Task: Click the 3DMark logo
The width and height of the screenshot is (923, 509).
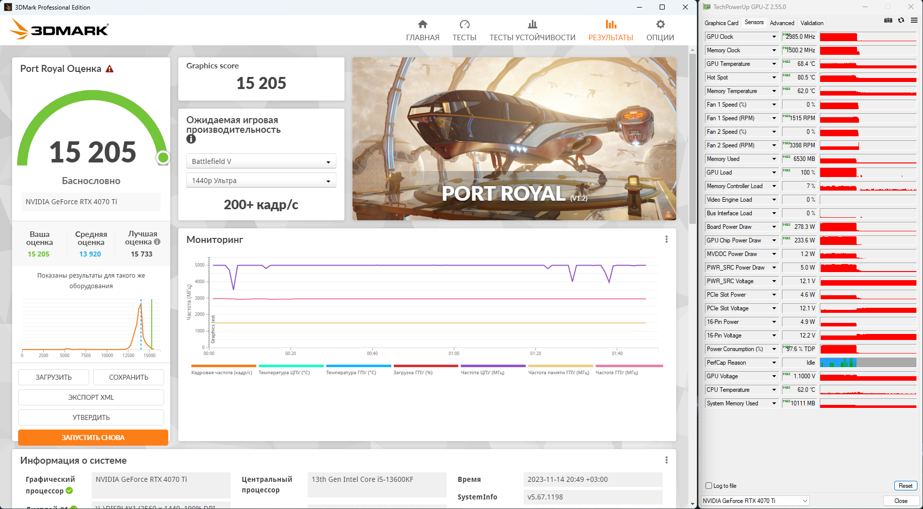Action: [59, 29]
